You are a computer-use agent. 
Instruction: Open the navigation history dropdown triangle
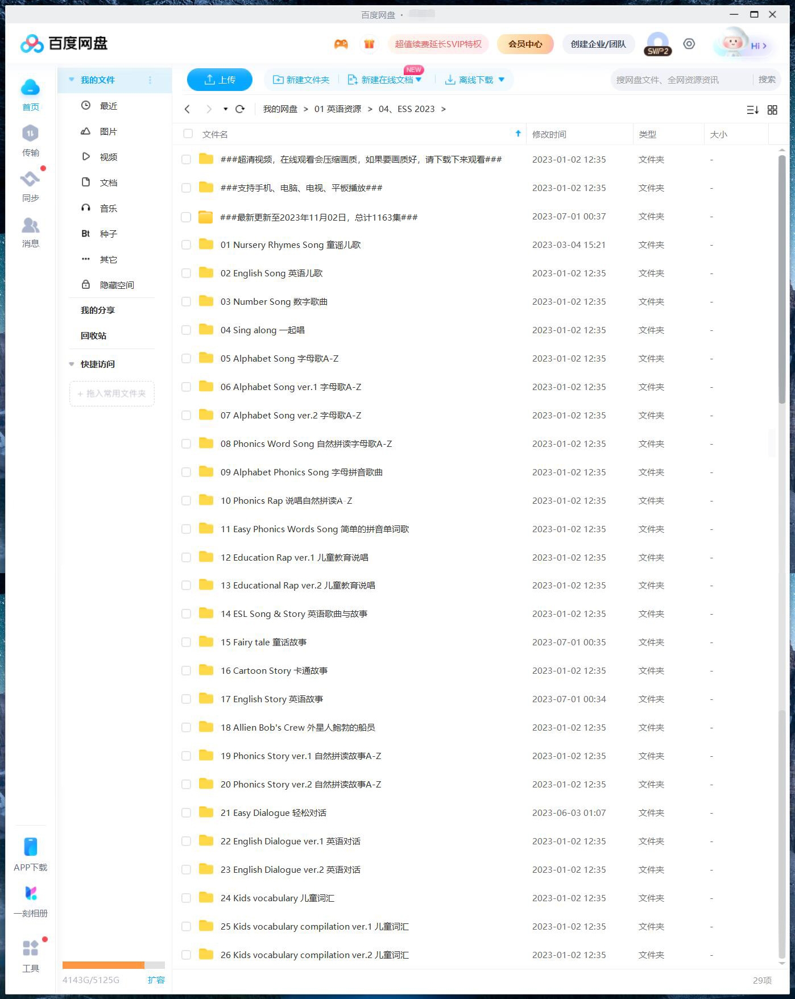coord(226,109)
